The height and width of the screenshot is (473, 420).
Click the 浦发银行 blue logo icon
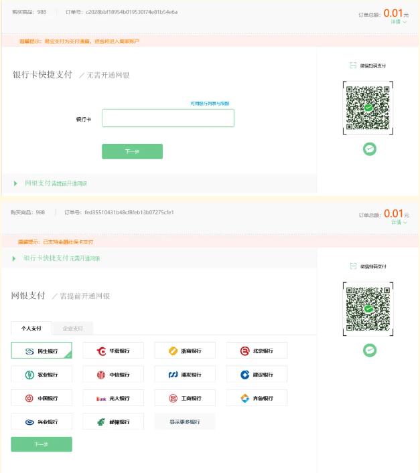173,375
